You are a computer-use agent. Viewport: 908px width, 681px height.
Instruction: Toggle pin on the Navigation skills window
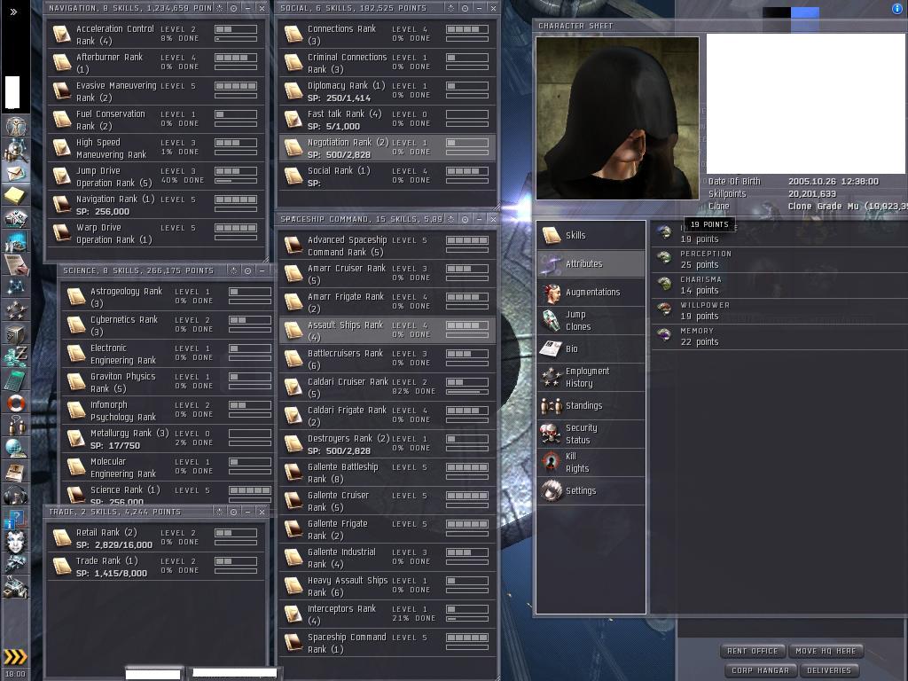(x=220, y=8)
